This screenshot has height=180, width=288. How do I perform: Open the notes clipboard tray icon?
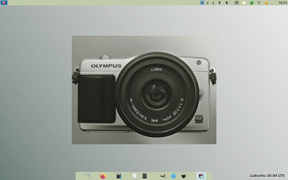point(244,3)
